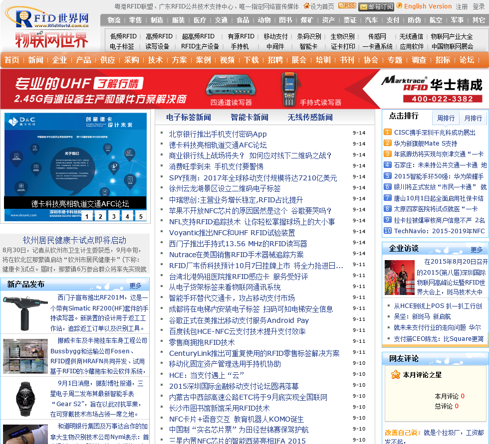The image size is (489, 444).
Task: Open 视频 in orange navigation bar
Action: pos(227,60)
